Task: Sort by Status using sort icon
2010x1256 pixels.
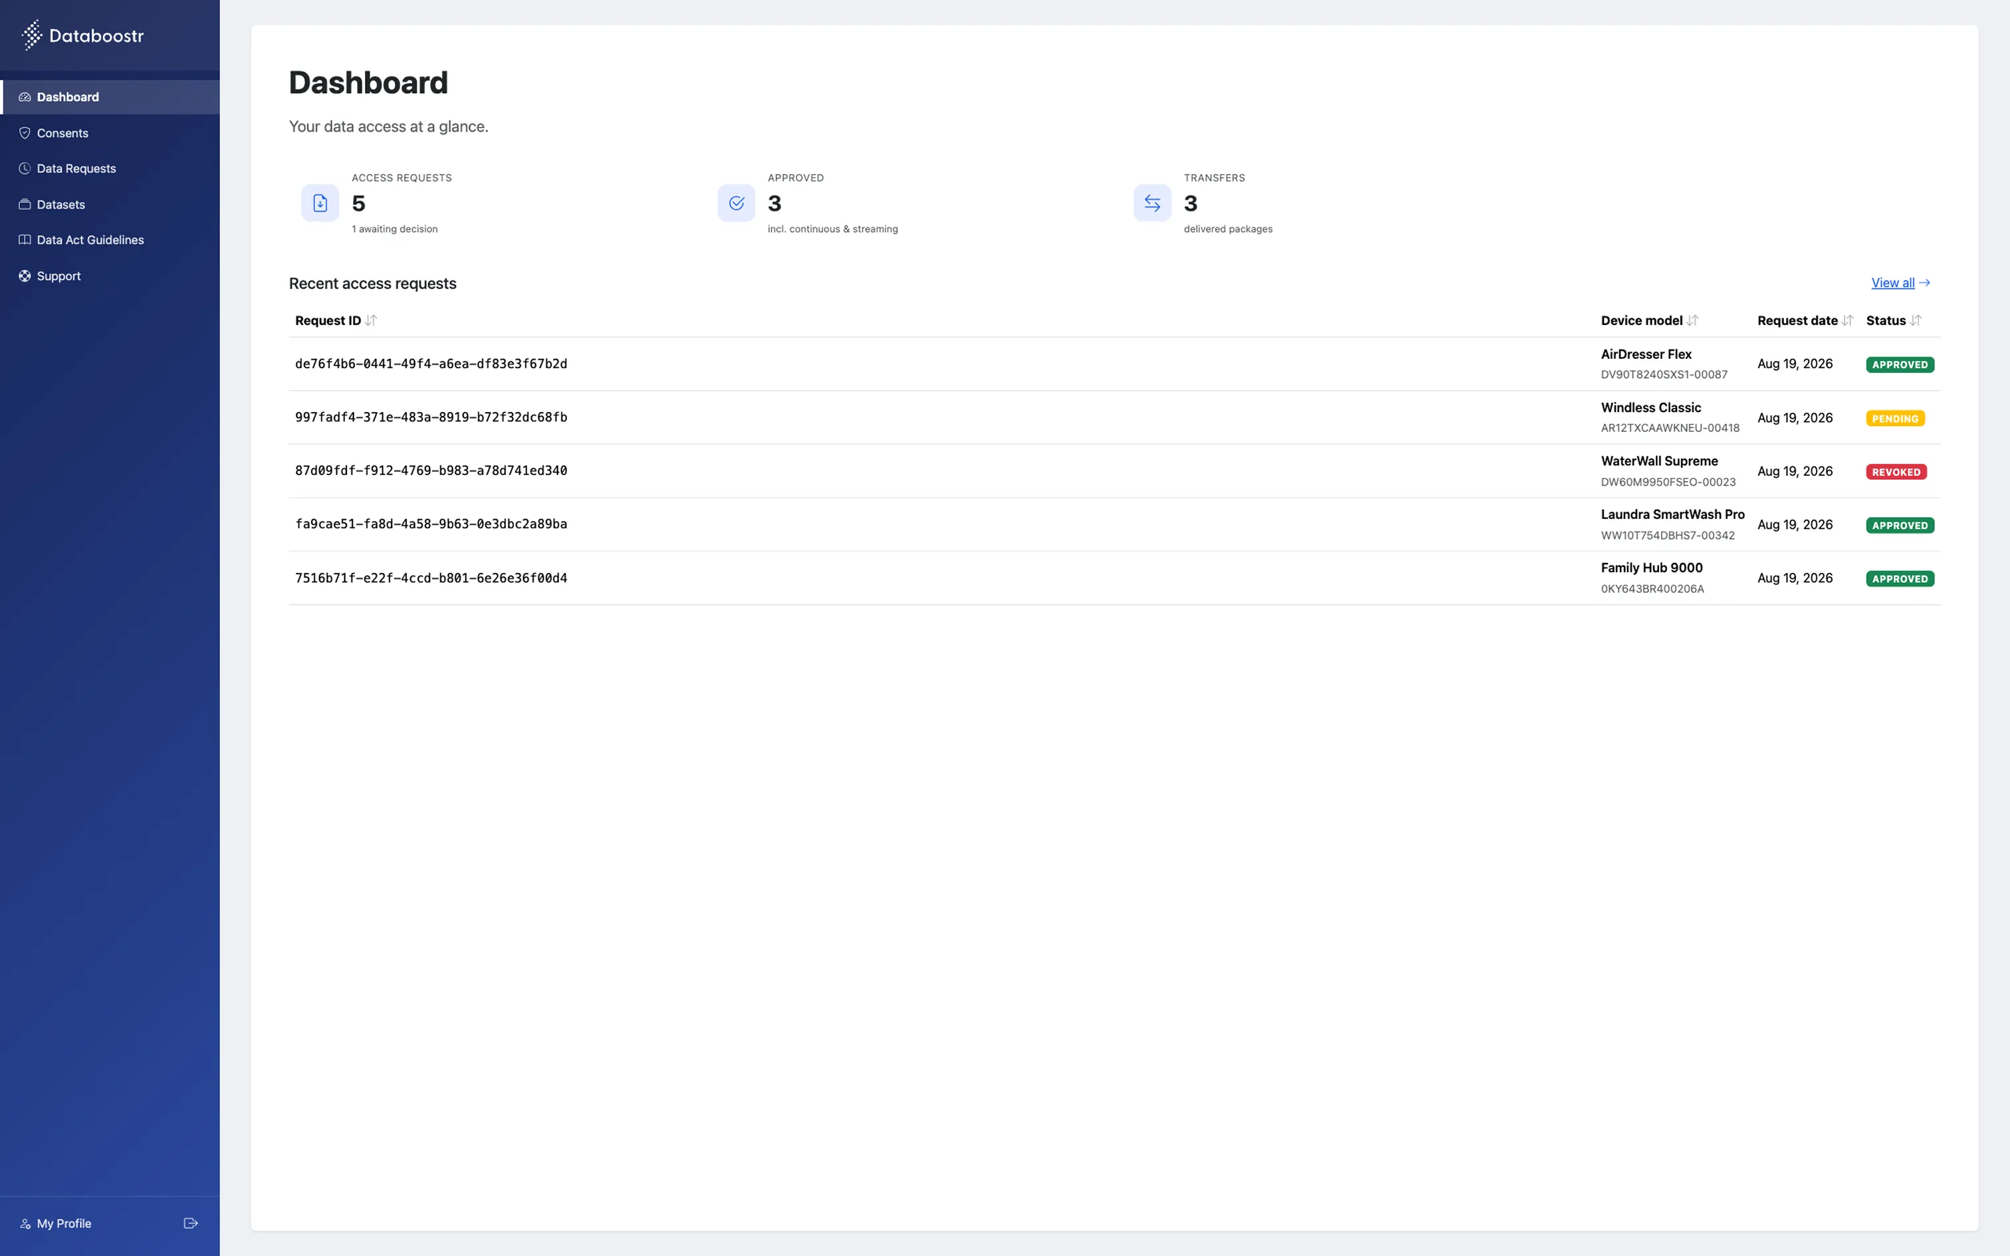Action: 1916,320
